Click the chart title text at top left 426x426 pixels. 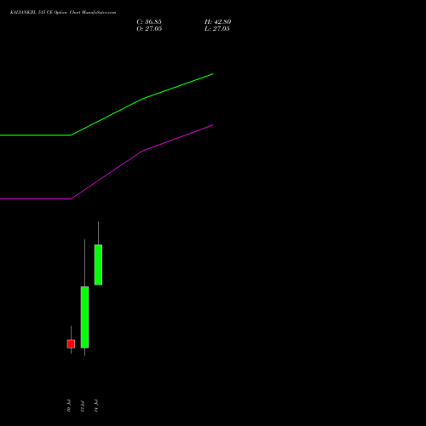click(x=63, y=13)
